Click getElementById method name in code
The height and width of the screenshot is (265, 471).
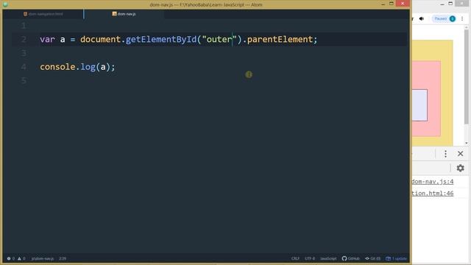click(160, 39)
